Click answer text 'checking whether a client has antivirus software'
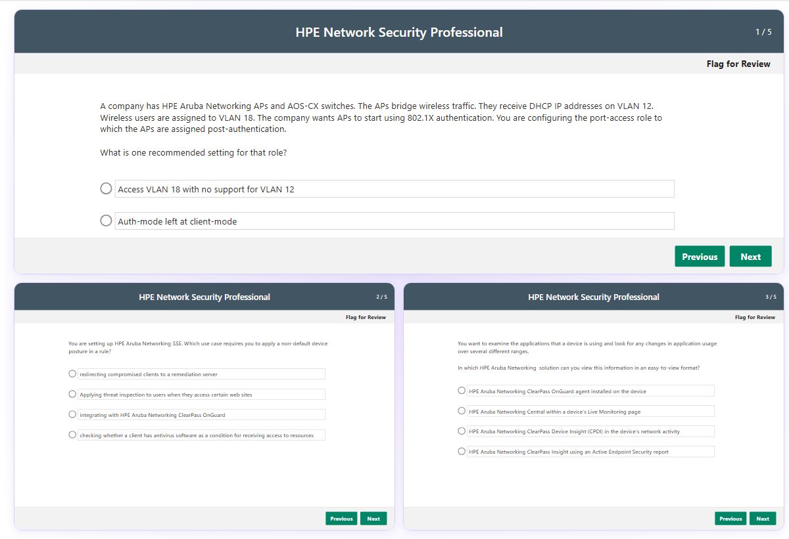The image size is (789, 539). click(197, 435)
